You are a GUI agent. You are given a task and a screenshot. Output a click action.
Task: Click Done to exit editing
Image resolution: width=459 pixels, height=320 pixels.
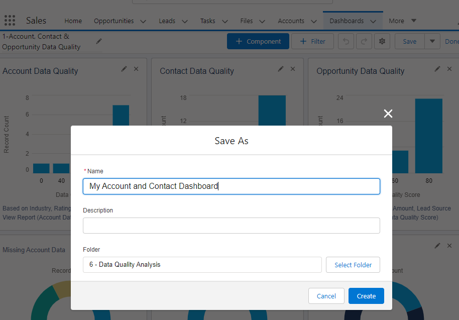click(x=451, y=41)
